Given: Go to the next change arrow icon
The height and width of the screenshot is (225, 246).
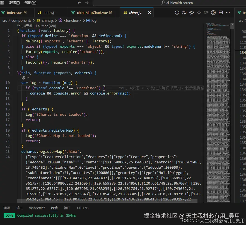Looking at the screenshot, I should pos(206,13).
